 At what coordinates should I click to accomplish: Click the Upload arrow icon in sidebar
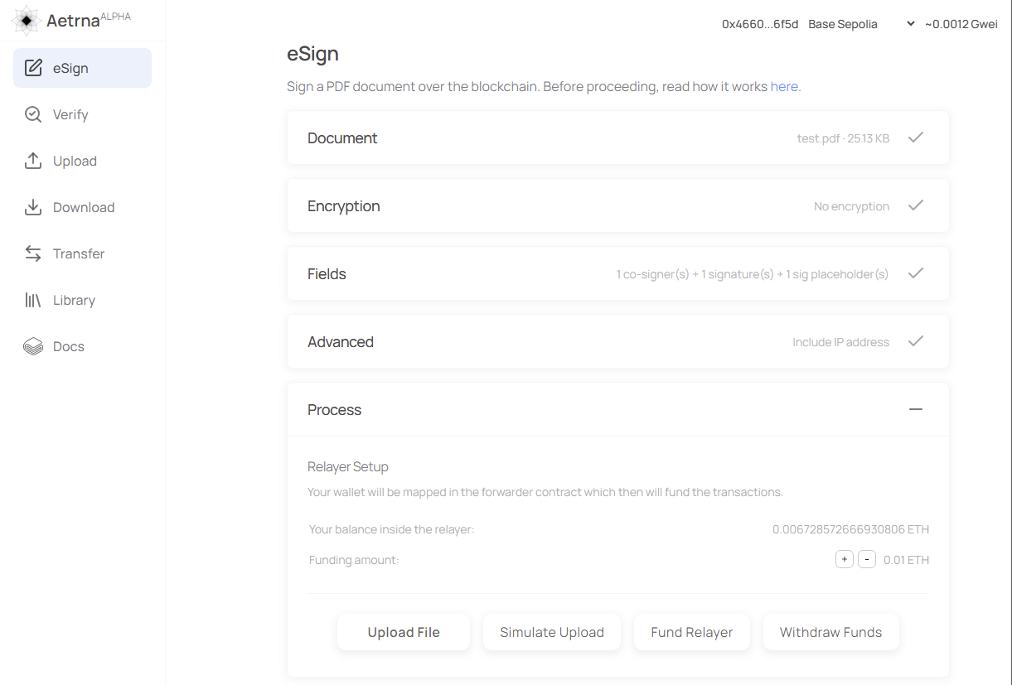pyautogui.click(x=33, y=161)
